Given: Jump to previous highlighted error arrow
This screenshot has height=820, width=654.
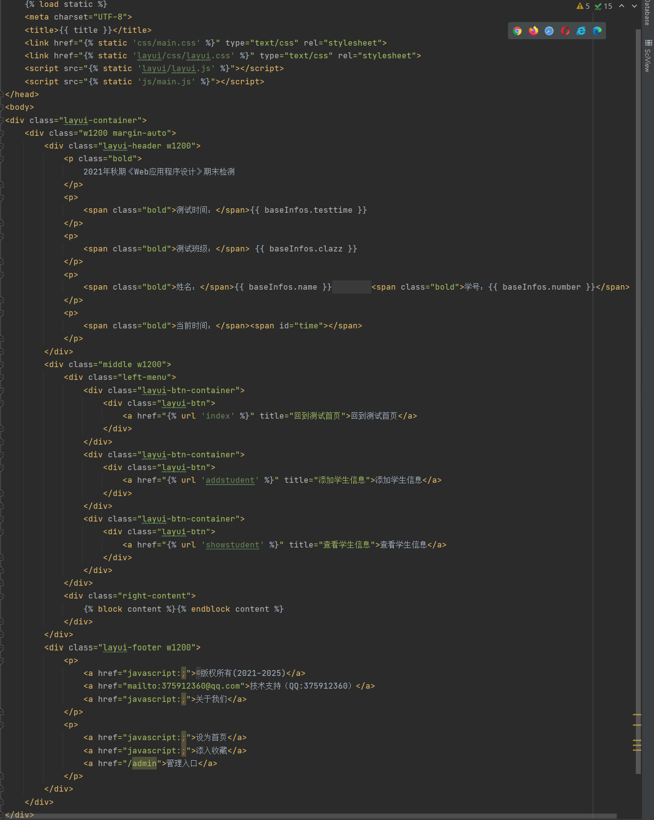Looking at the screenshot, I should click(x=622, y=6).
